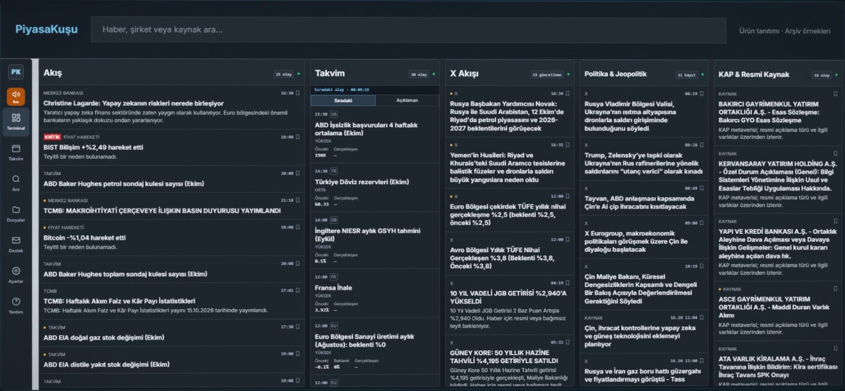Toggle bookmark on Rusya Vladimir Bölgesi Valisi item
This screenshot has height=391, width=845.
pyautogui.click(x=701, y=94)
